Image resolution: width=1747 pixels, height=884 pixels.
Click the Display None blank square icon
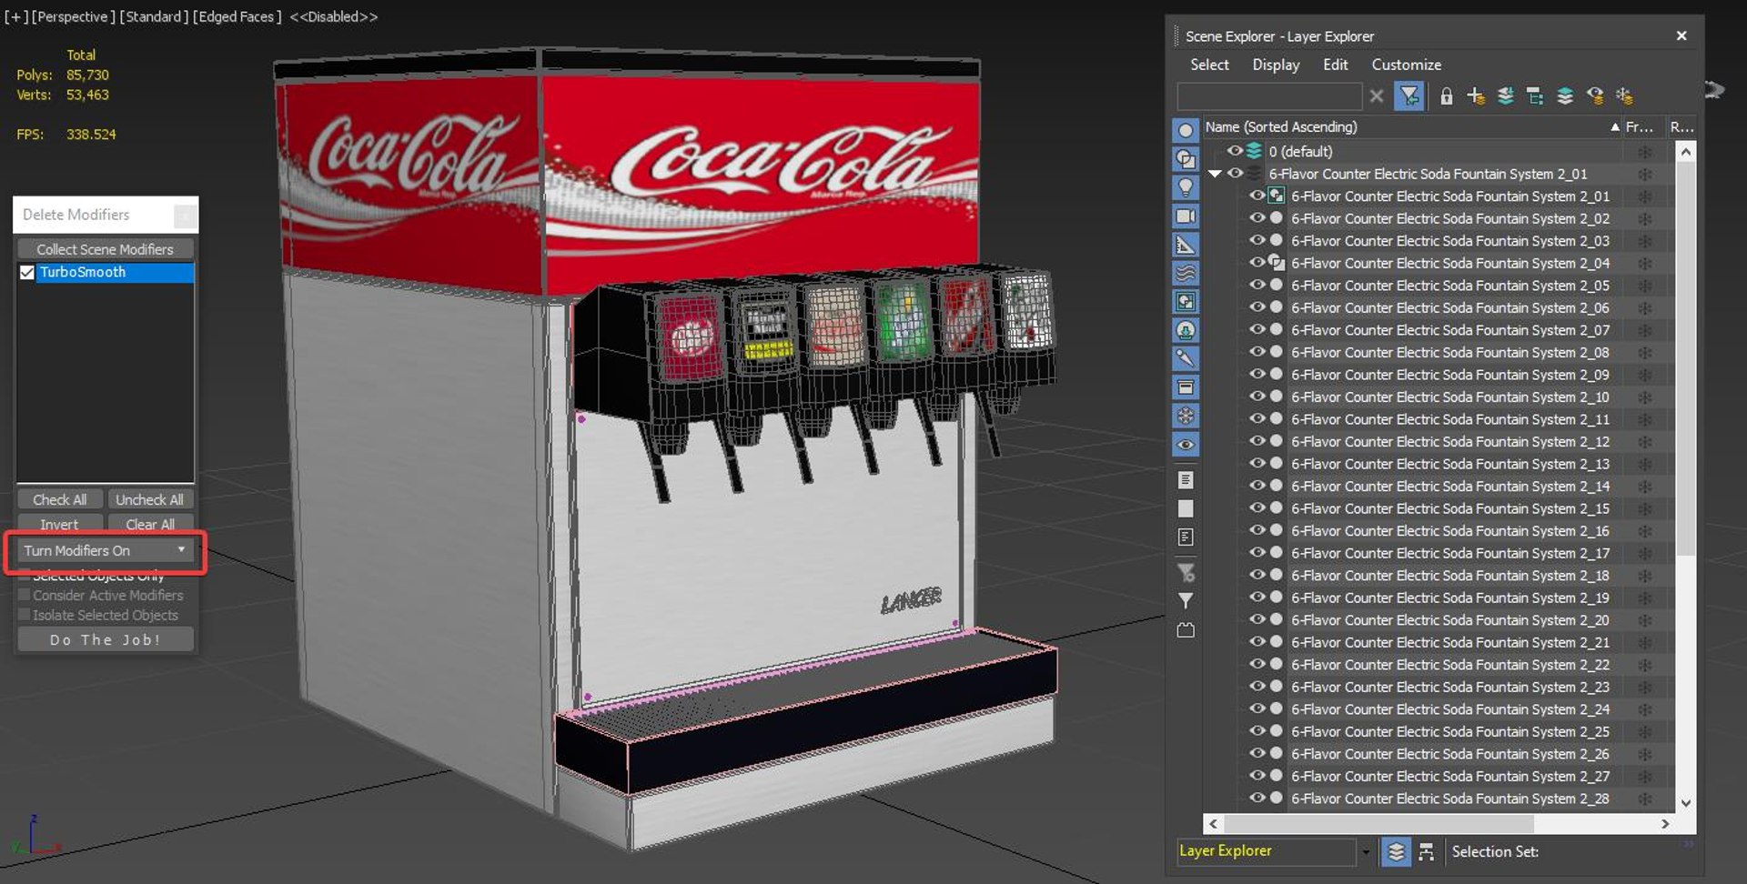(x=1186, y=508)
